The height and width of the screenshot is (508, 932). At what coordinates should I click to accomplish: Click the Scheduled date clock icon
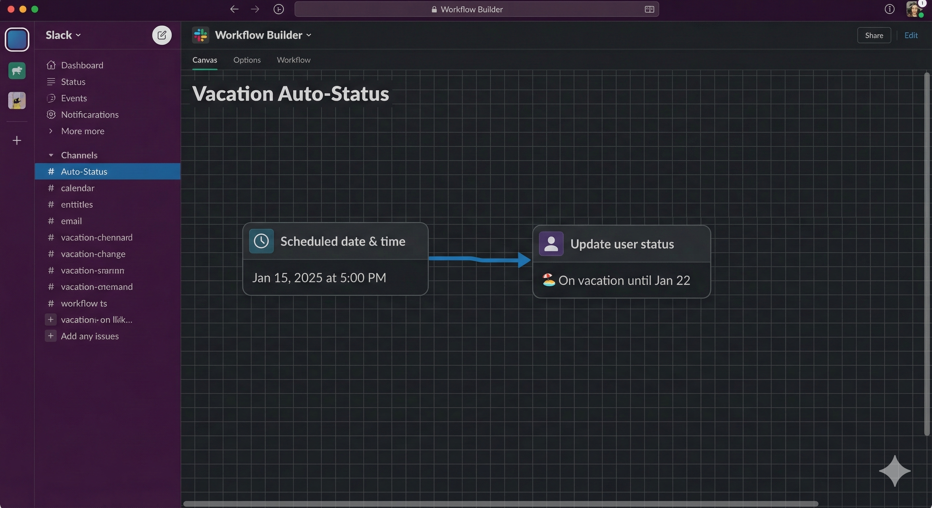tap(261, 241)
